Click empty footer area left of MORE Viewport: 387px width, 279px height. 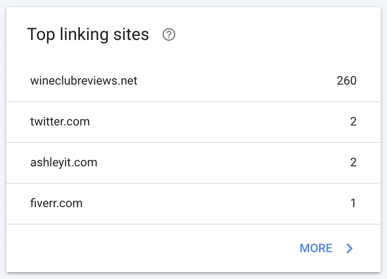[x=148, y=248]
